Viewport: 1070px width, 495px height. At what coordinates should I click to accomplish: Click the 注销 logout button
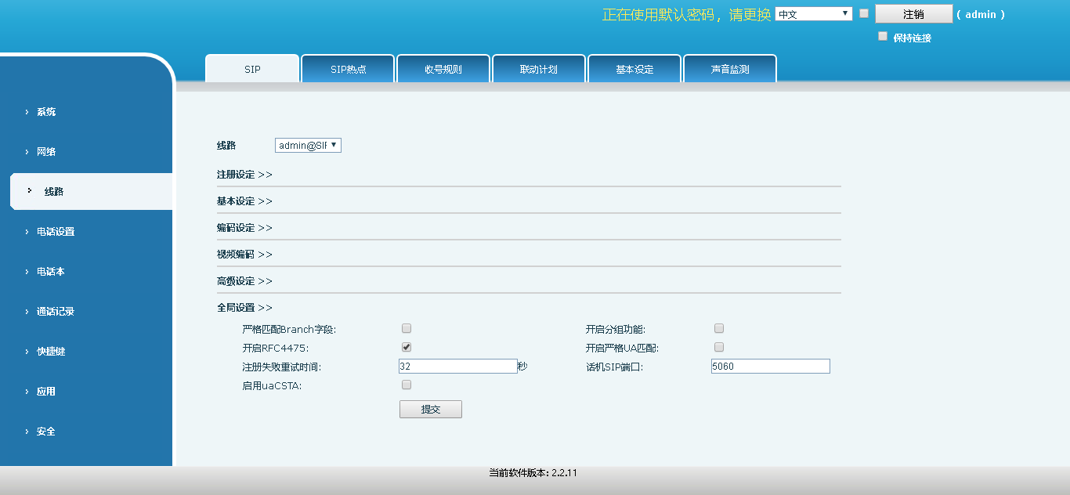coord(913,14)
